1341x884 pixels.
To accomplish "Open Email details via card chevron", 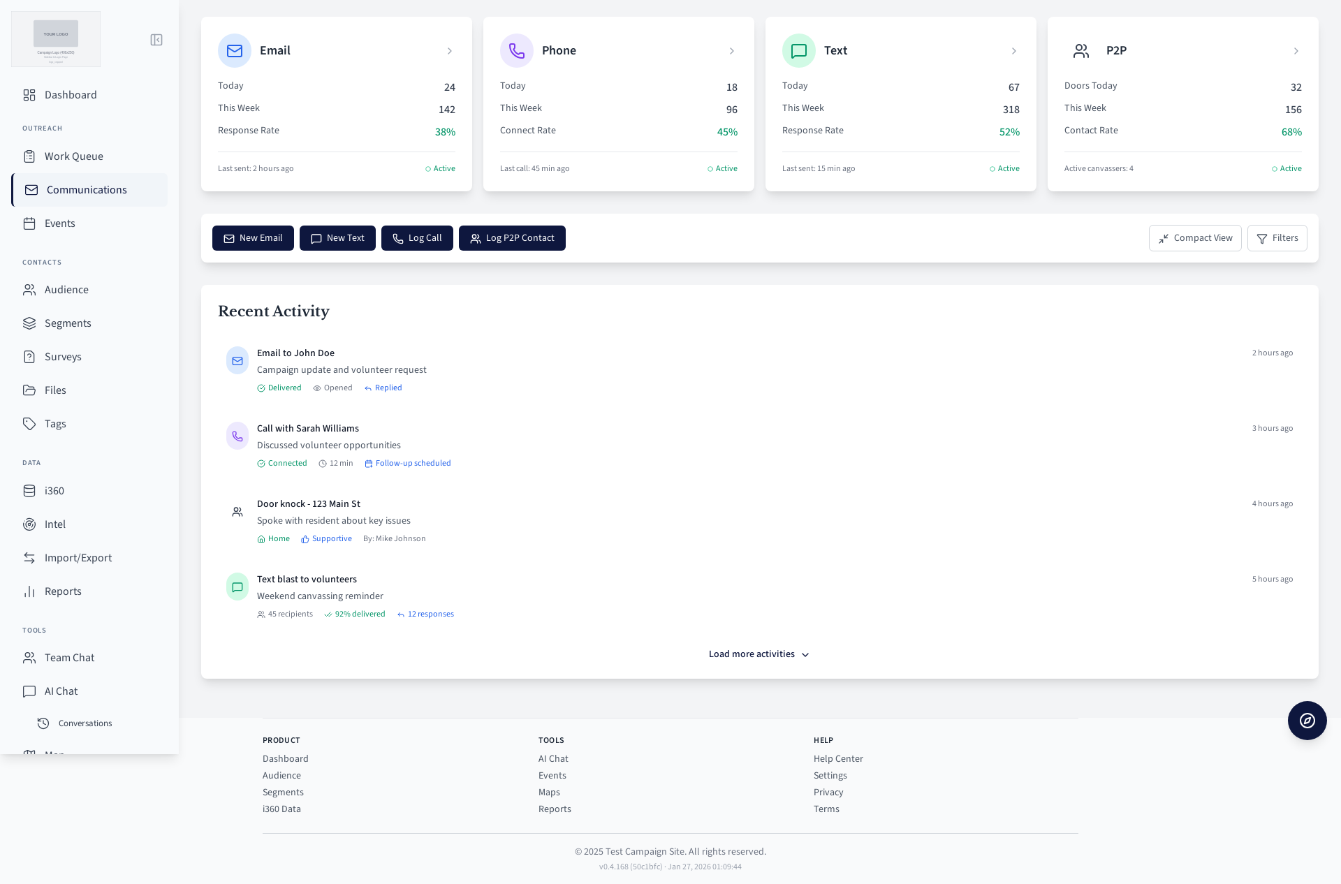I will pos(450,51).
